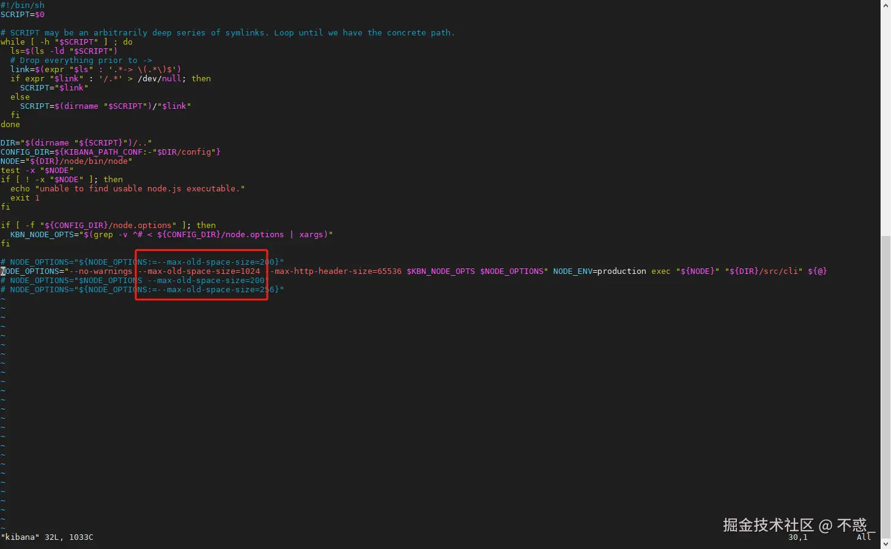Screen dimensions: 891x549
Task: Click the '30,1' cursor position indicator
Action: pyautogui.click(x=797, y=537)
